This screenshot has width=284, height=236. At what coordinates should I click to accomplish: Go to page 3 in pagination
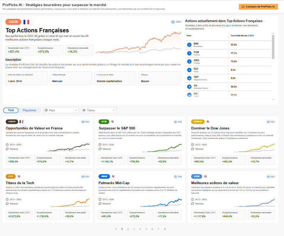134,229
